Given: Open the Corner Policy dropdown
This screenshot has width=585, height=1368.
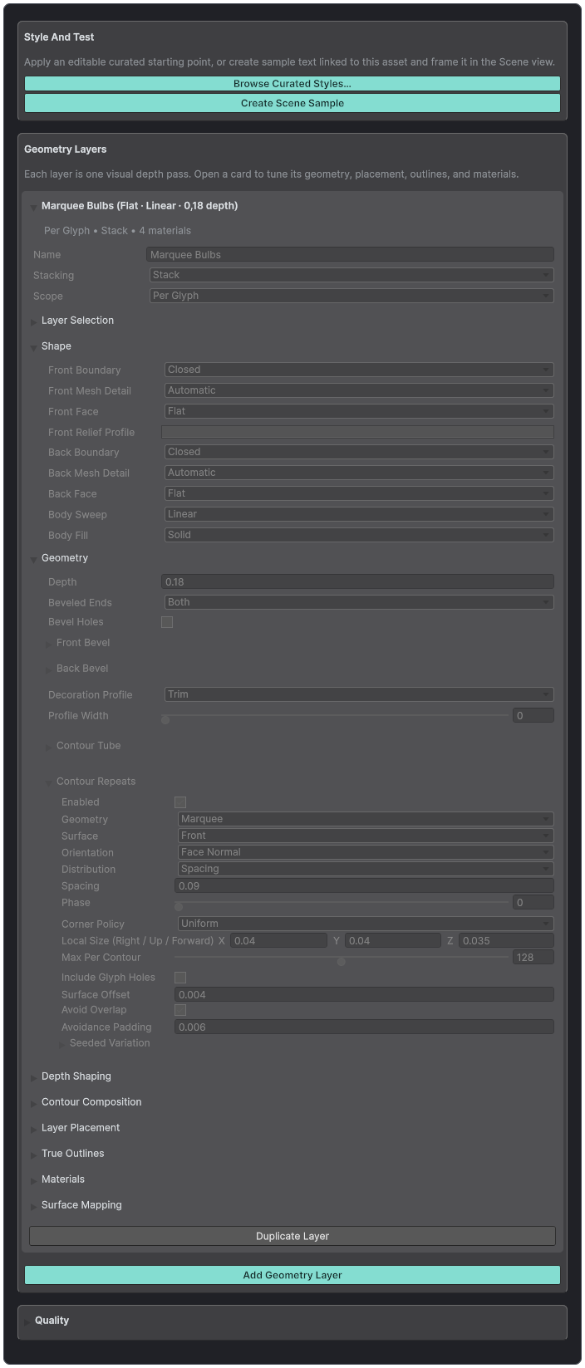Looking at the screenshot, I should [x=366, y=924].
